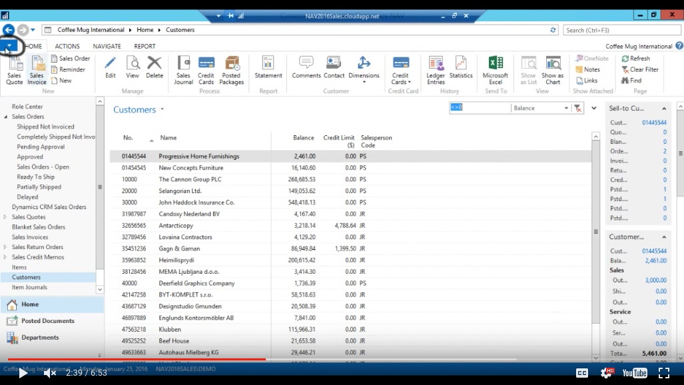
Task: Click Sales Order in New group
Action: 70,58
